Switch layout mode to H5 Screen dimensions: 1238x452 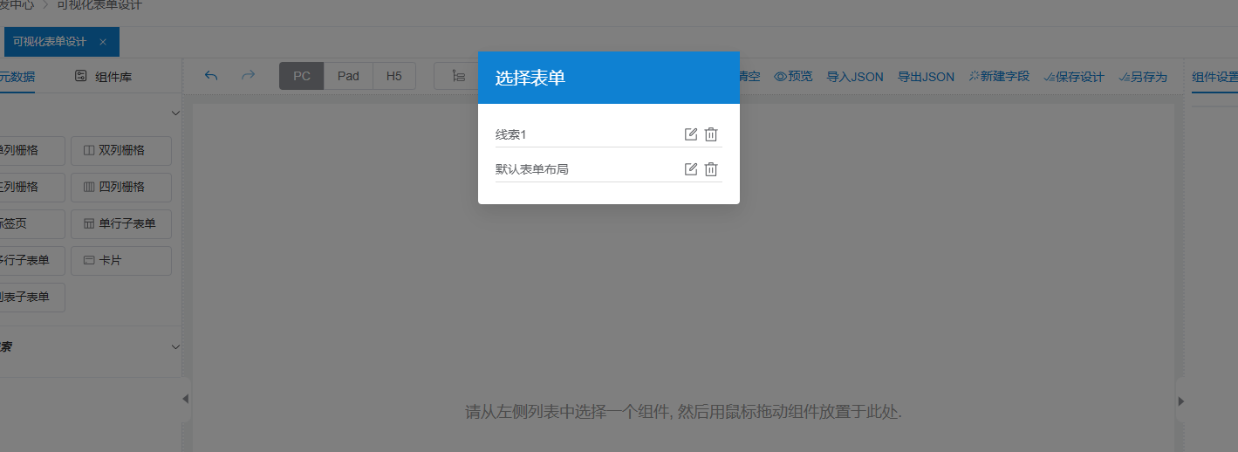(x=394, y=76)
